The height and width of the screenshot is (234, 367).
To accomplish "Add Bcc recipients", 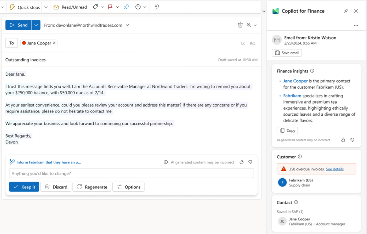I will tap(252, 43).
